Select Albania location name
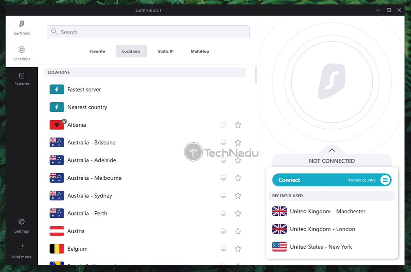Image resolution: width=411 pixels, height=272 pixels. point(76,125)
